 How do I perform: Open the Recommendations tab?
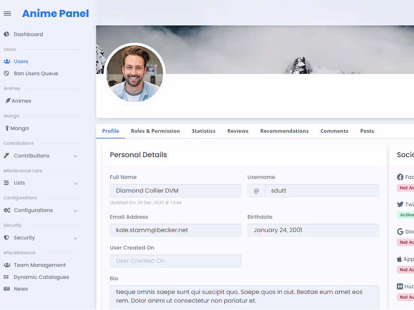[284, 131]
